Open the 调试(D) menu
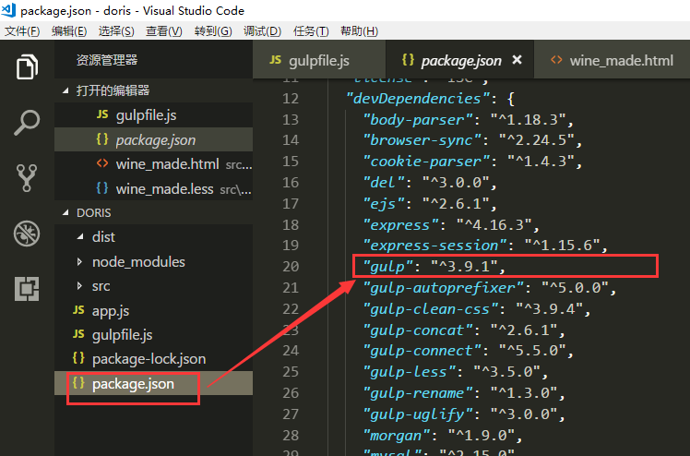 [262, 31]
